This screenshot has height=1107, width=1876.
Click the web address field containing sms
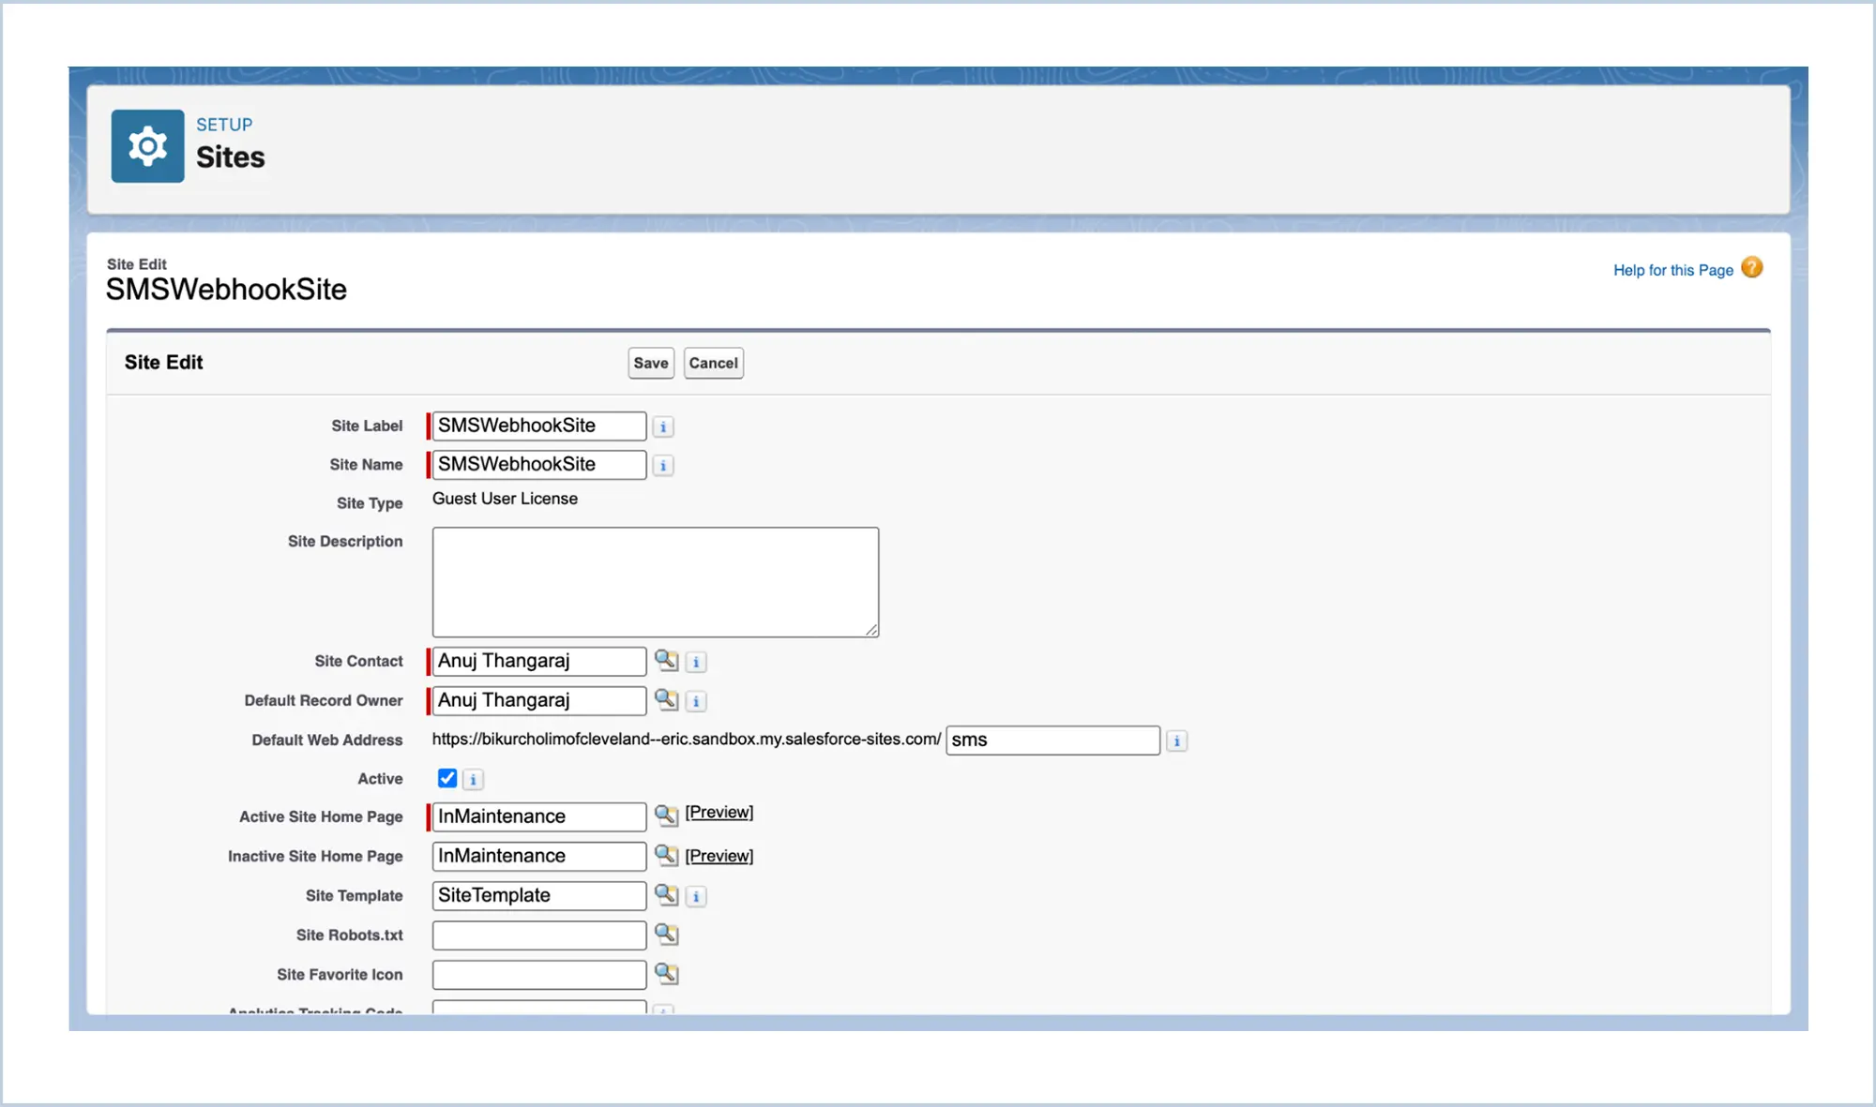click(1051, 740)
